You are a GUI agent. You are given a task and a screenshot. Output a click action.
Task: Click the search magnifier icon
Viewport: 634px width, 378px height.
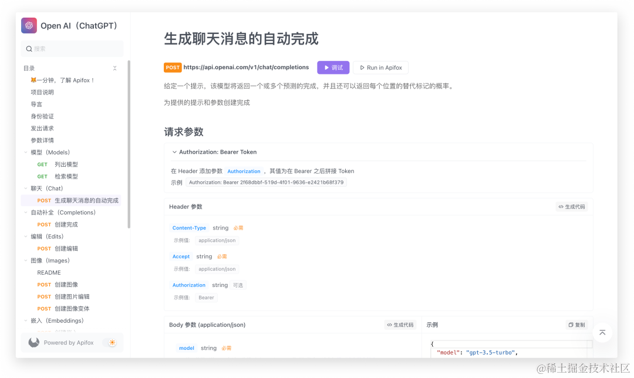[29, 49]
